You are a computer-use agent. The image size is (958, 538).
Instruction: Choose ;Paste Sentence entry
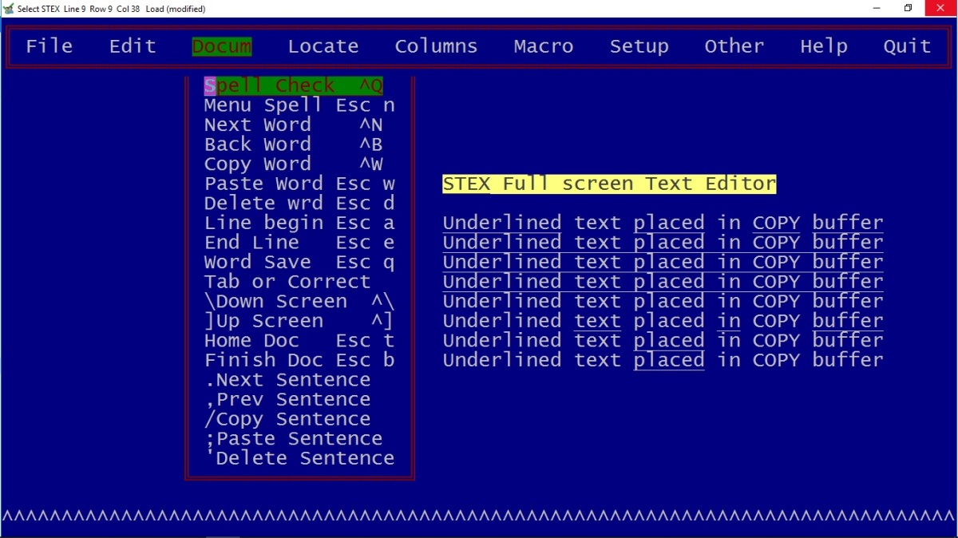pyautogui.click(x=294, y=438)
